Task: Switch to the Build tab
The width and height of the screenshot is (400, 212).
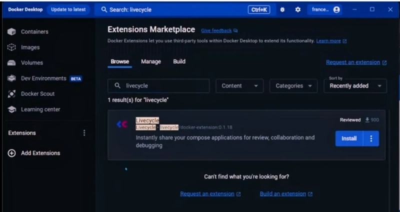Action: point(179,61)
